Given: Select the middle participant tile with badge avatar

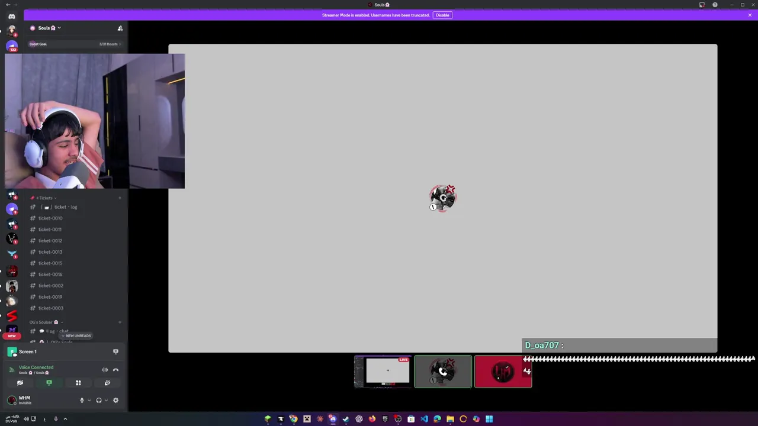Looking at the screenshot, I should tap(443, 372).
